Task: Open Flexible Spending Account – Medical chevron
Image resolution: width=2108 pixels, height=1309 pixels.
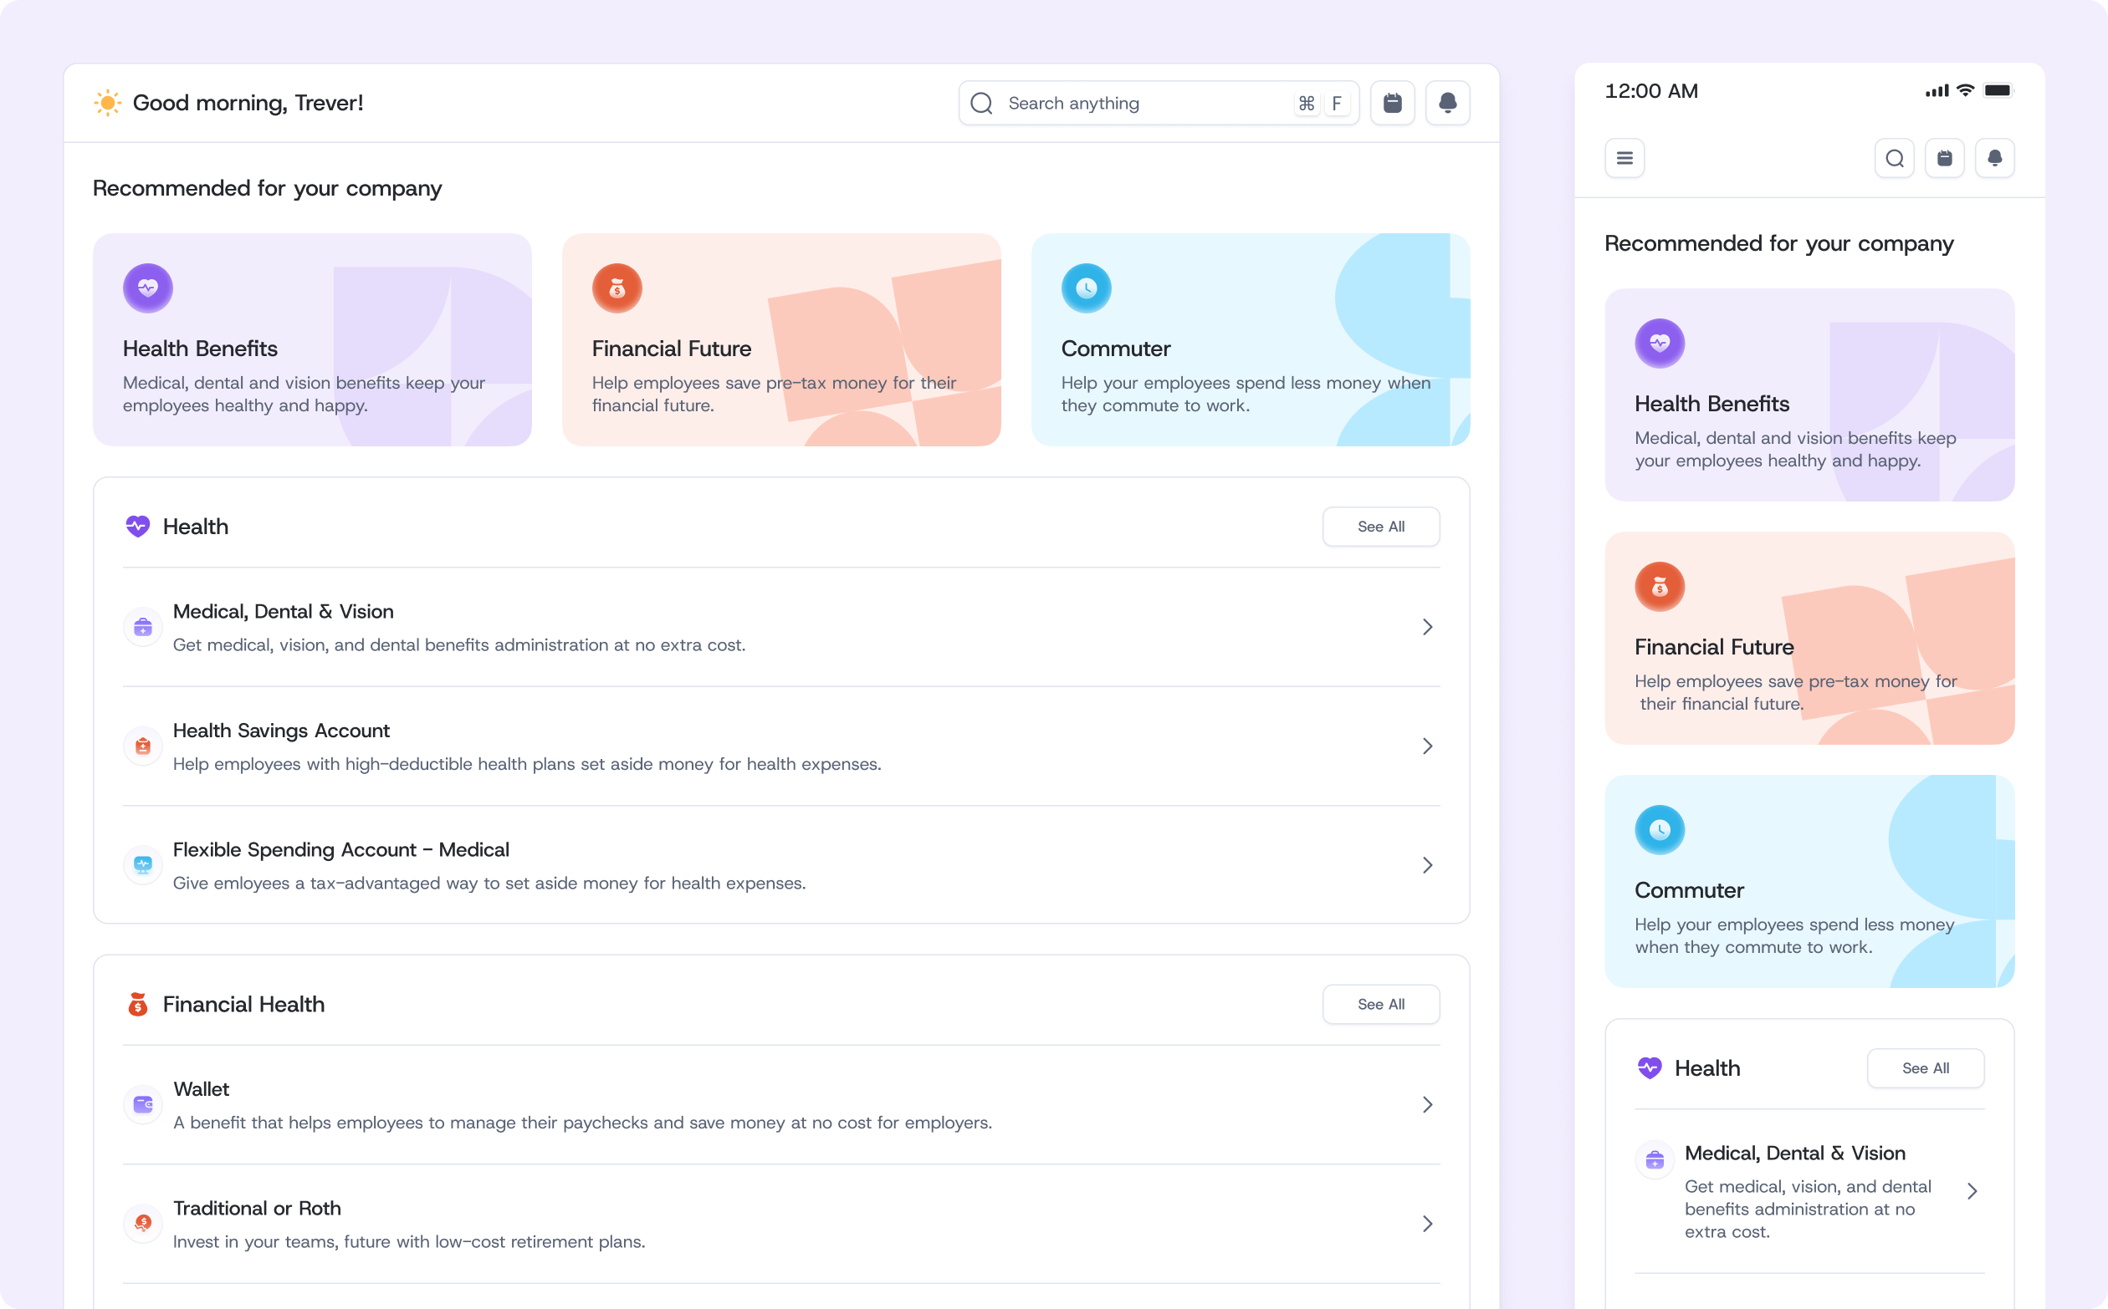Action: tap(1426, 865)
